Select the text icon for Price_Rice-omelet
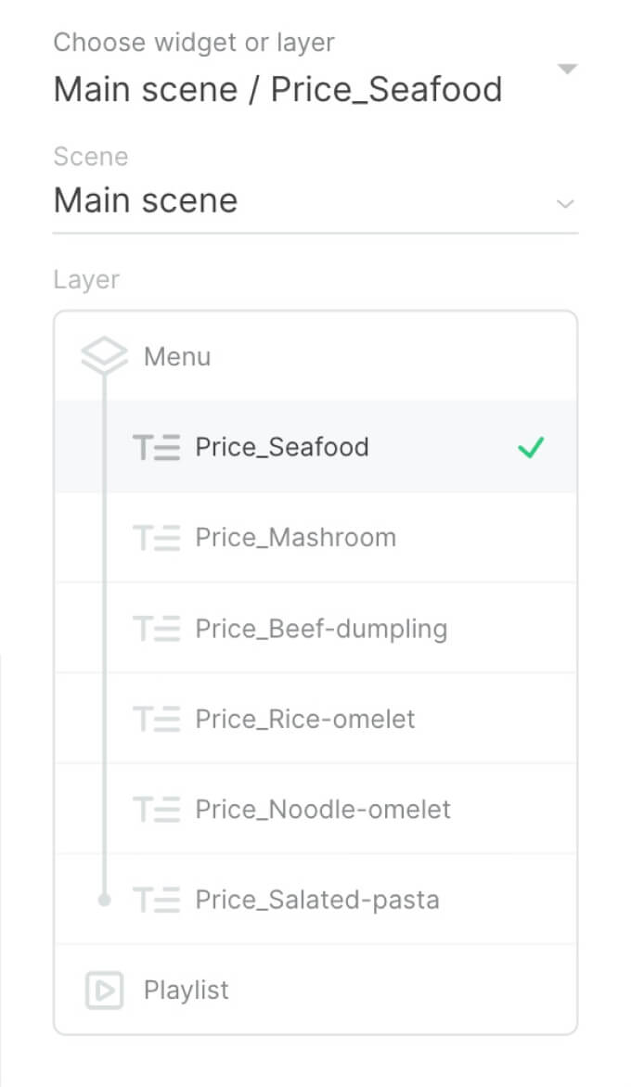Image resolution: width=631 pixels, height=1087 pixels. point(158,718)
